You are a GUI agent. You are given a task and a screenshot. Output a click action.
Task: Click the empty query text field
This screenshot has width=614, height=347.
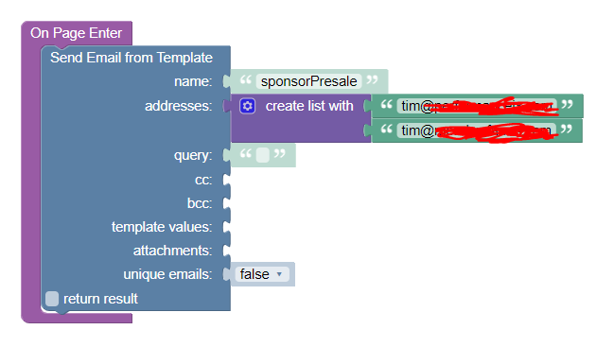(262, 155)
